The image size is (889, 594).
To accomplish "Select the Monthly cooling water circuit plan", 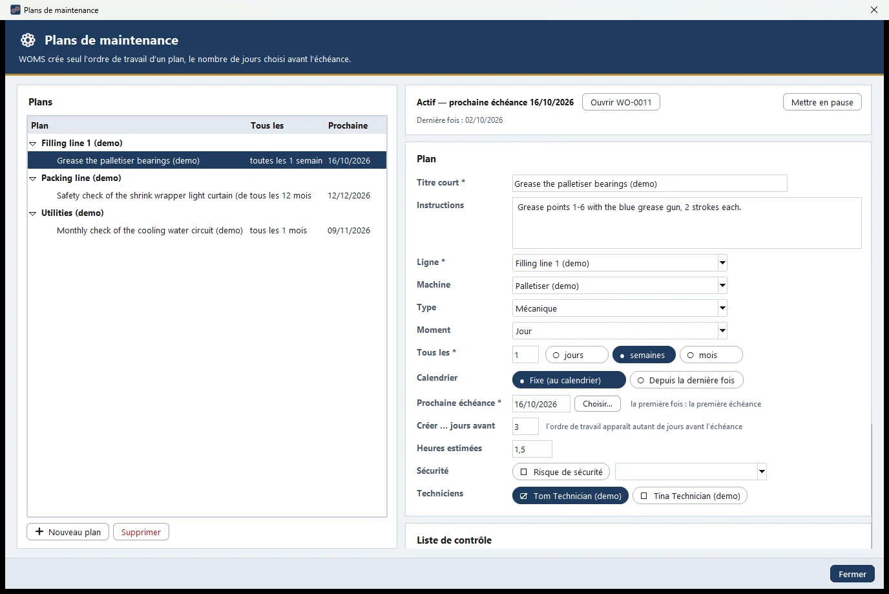I will pyautogui.click(x=207, y=230).
